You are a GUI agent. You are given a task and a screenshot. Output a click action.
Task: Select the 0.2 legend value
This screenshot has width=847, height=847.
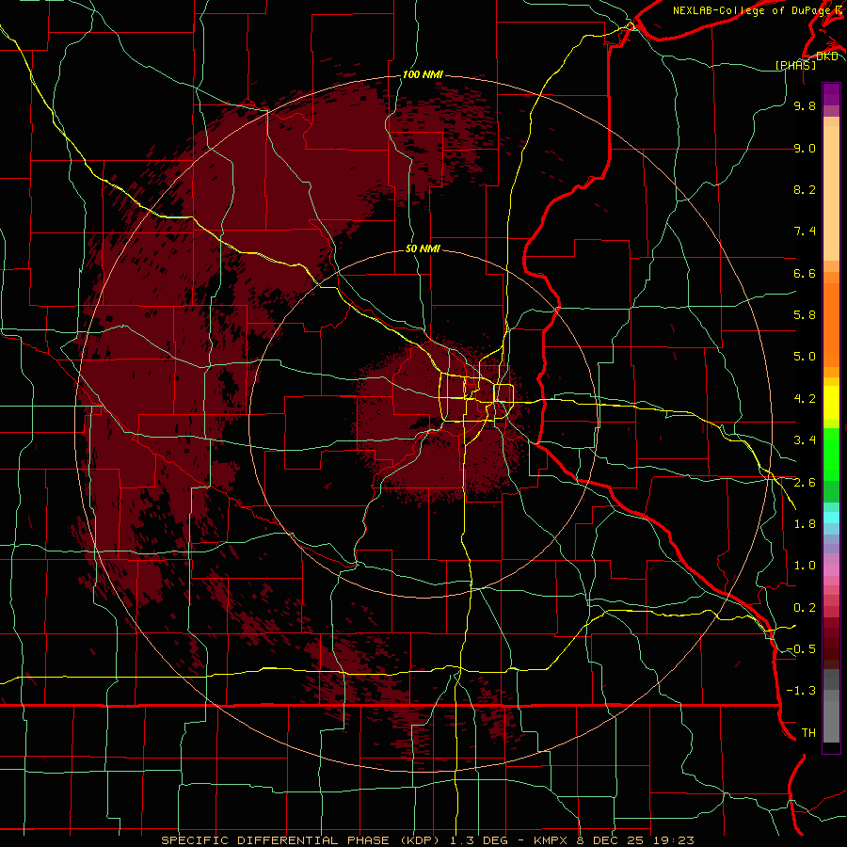805,608
